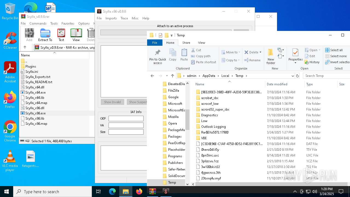Open VLC media player desktop shortcut

point(10,161)
